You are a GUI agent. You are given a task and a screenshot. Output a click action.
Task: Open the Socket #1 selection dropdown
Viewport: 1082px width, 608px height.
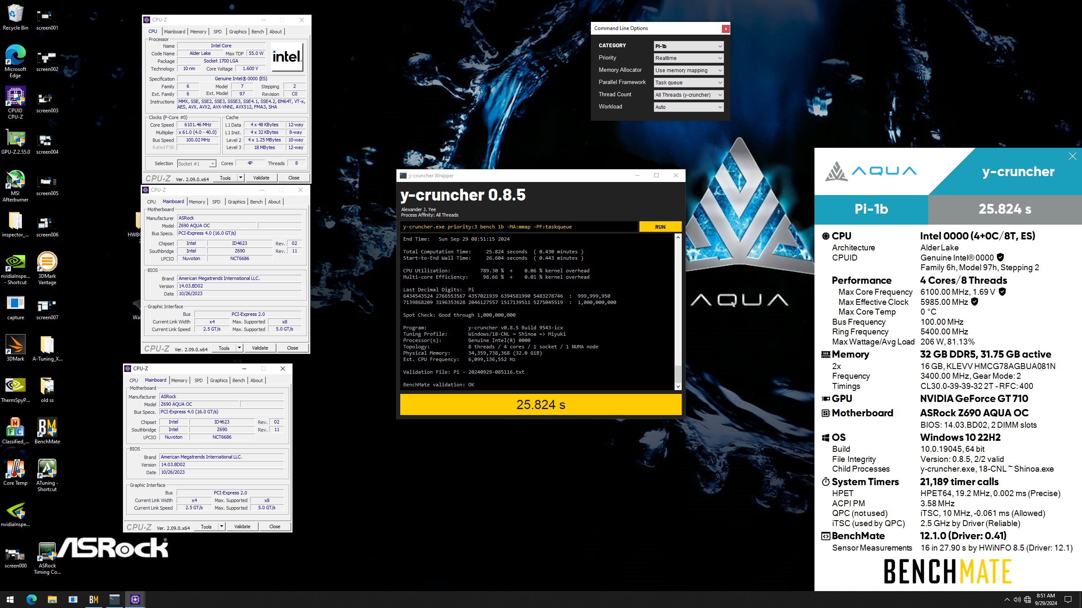(197, 163)
